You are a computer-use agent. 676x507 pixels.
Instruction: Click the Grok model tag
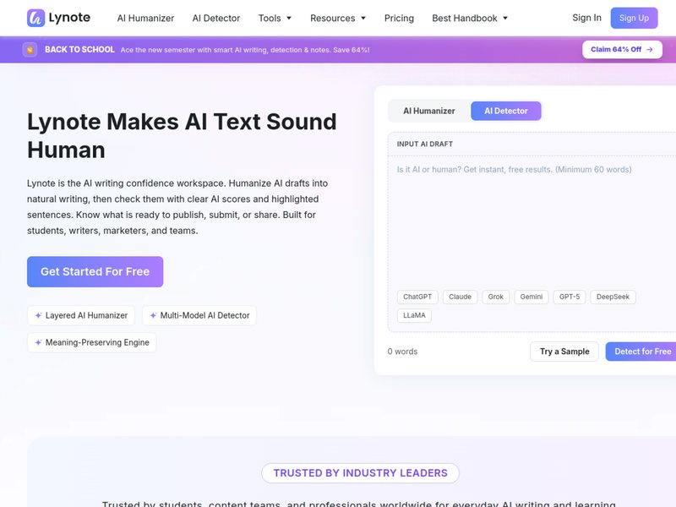coord(495,297)
